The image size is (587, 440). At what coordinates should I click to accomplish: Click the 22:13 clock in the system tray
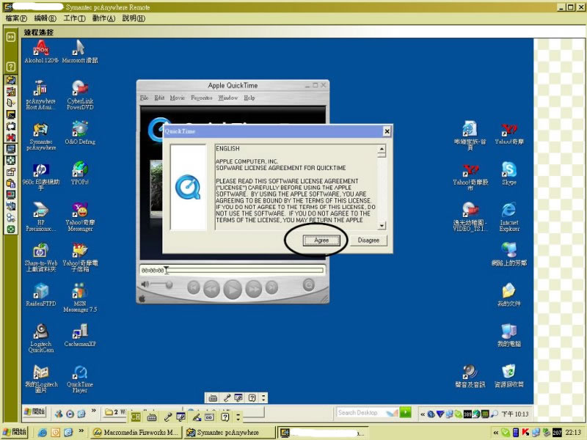[573, 433]
